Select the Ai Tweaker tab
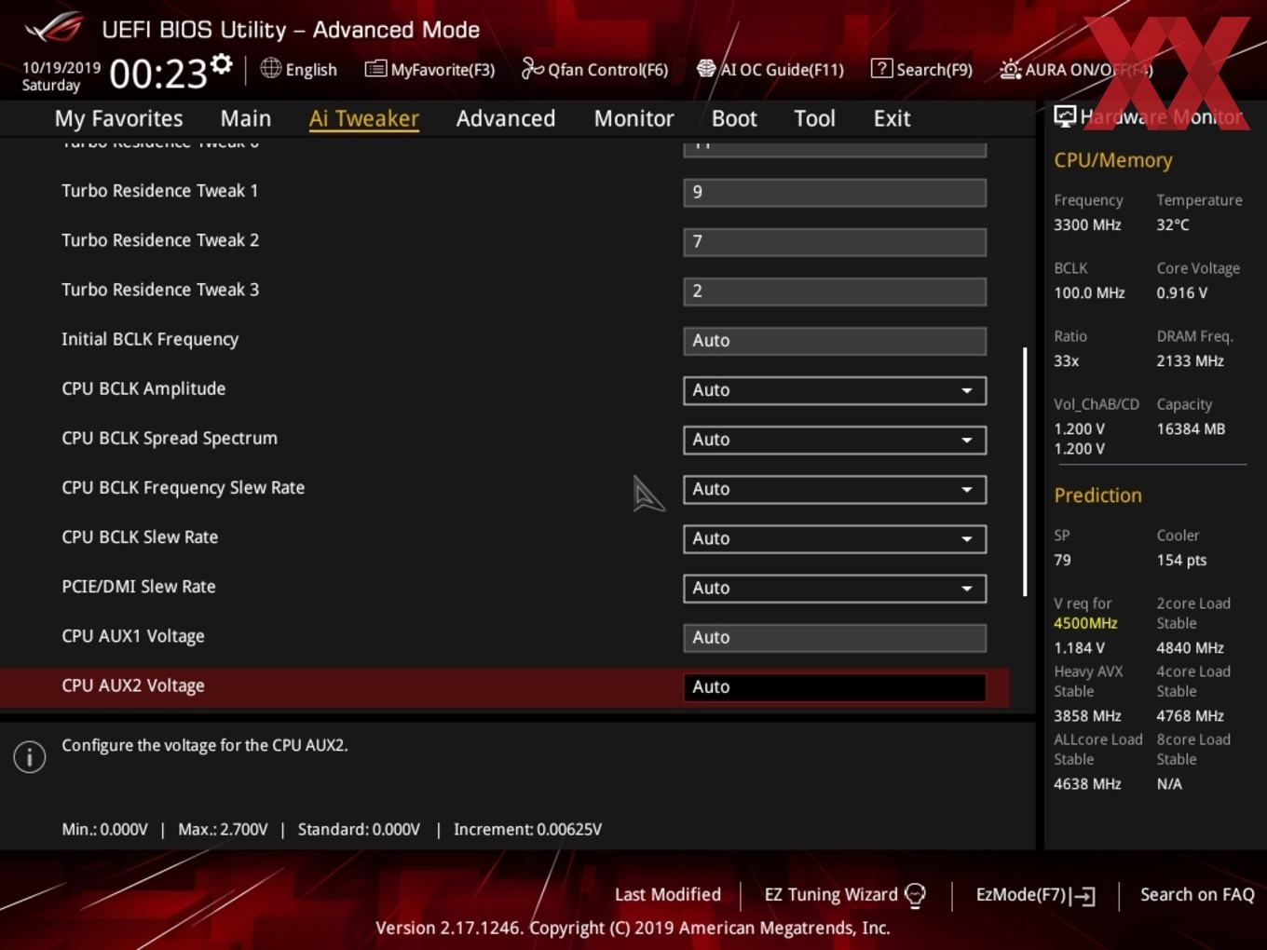This screenshot has width=1267, height=950. pos(364,118)
